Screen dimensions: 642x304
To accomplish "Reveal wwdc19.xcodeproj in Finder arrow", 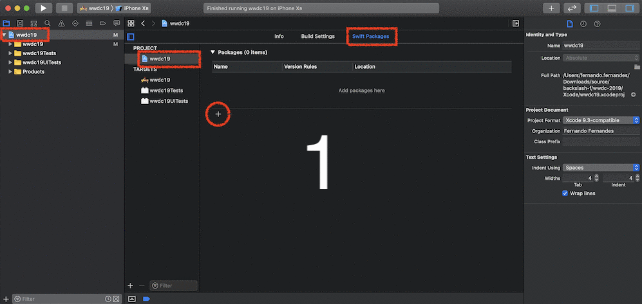I will tap(634, 94).
